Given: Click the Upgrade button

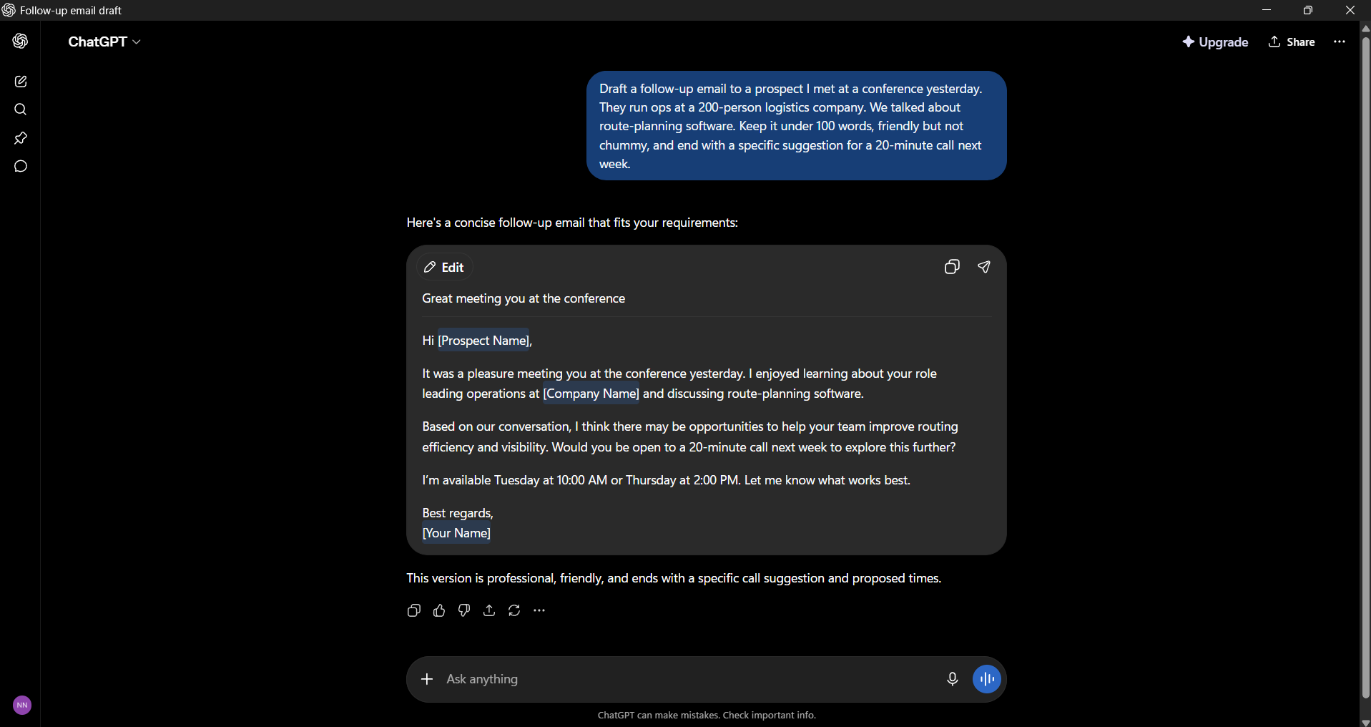Looking at the screenshot, I should tap(1215, 42).
